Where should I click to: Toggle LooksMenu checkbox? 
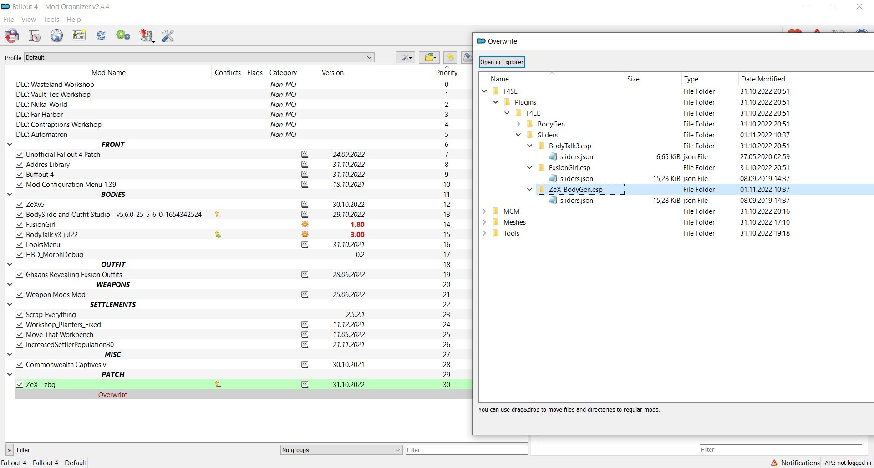tap(20, 244)
